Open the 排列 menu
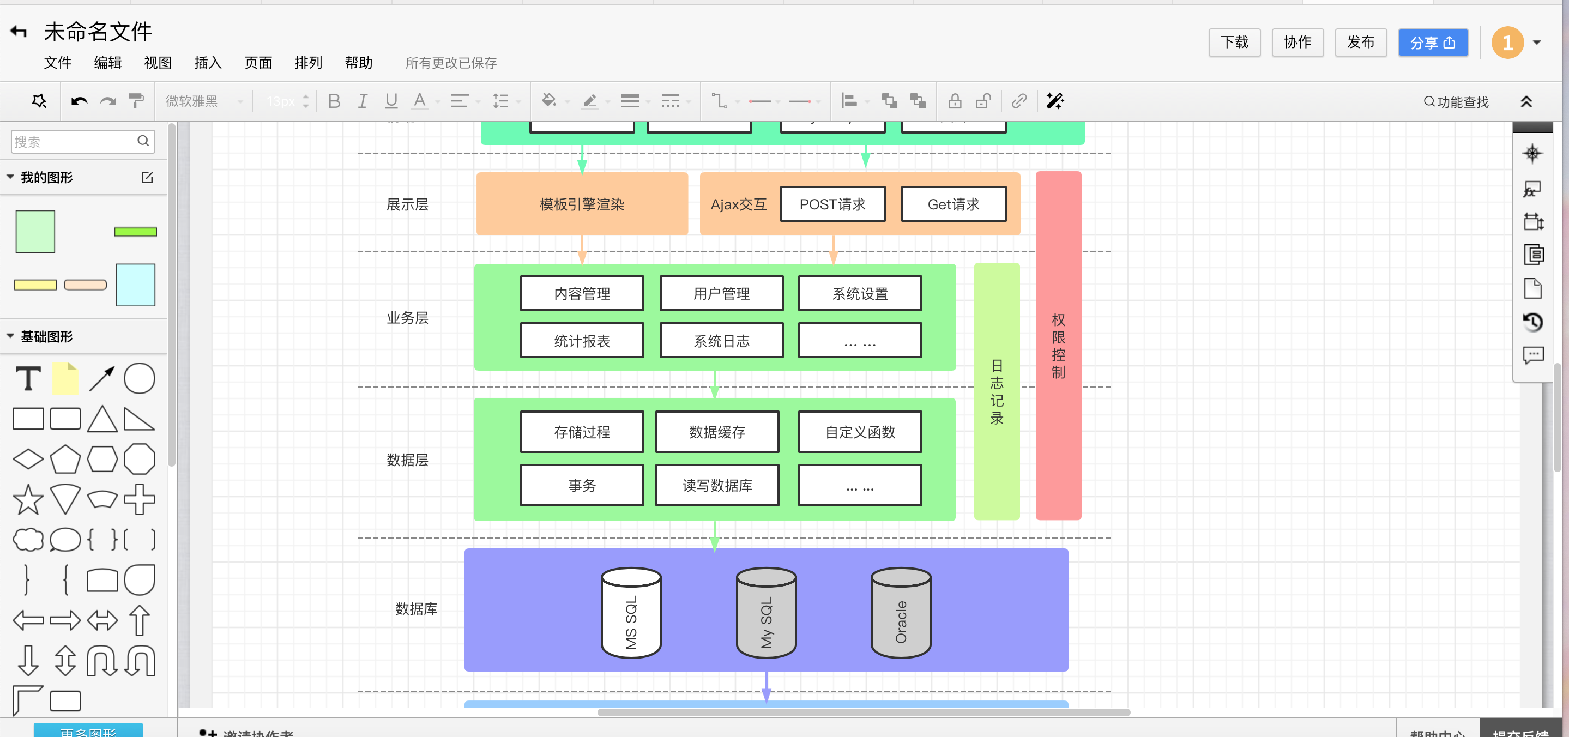This screenshot has width=1569, height=737. coord(308,63)
